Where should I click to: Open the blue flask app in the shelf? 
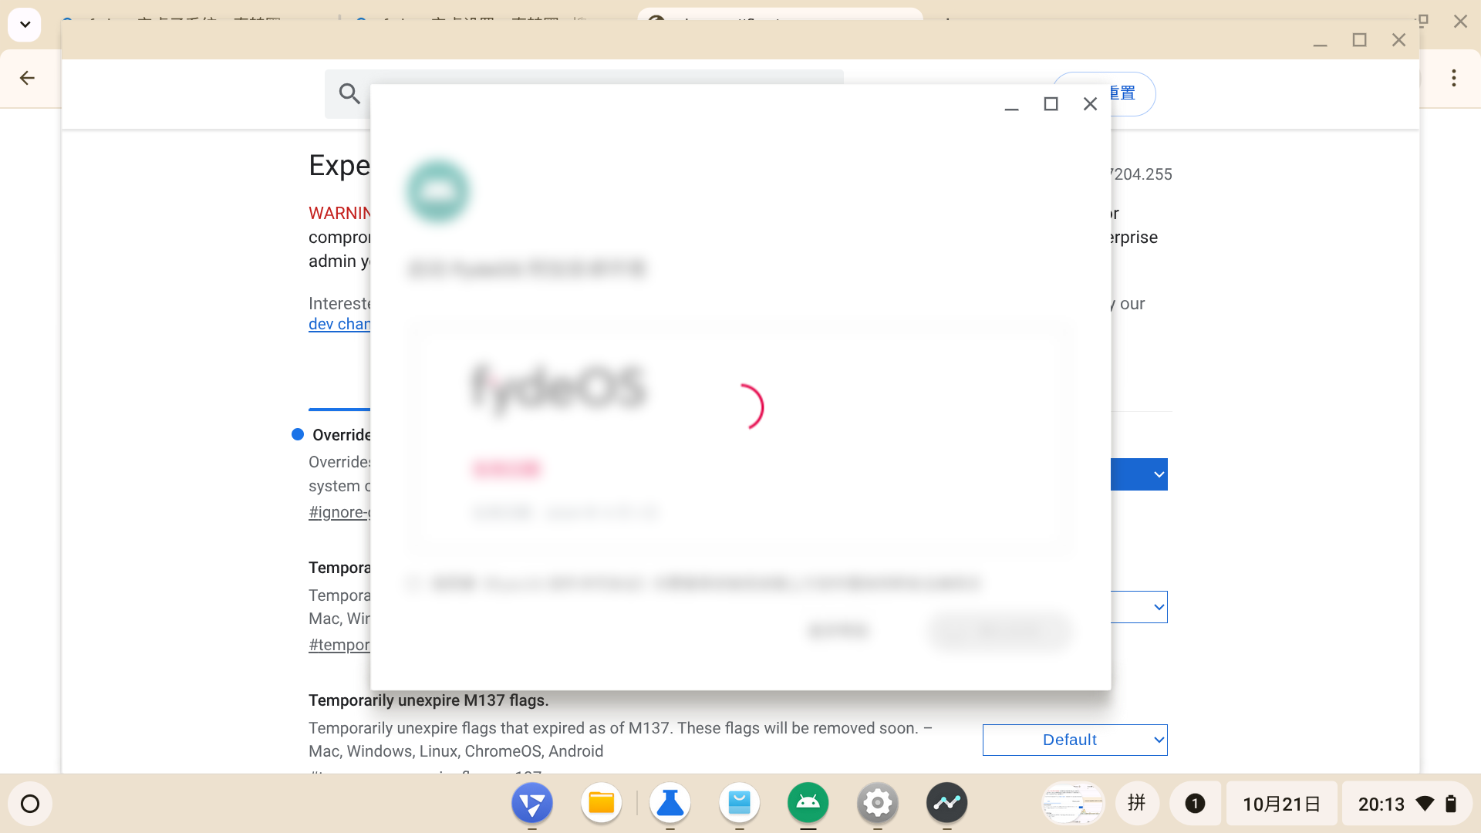point(670,804)
